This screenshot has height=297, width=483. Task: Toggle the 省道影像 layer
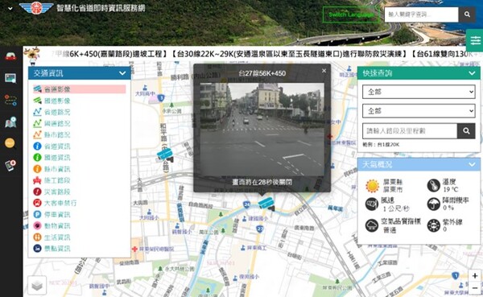tap(80, 89)
